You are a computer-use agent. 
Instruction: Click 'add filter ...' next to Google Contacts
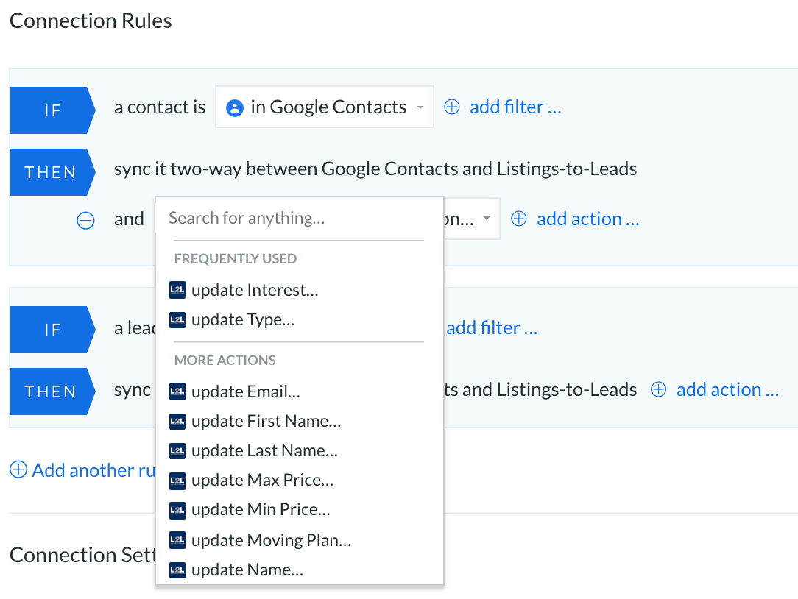(515, 107)
